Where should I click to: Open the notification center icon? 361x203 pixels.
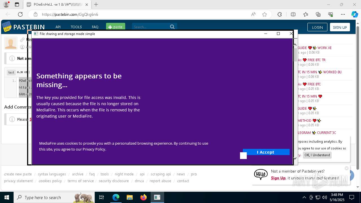click(352, 197)
